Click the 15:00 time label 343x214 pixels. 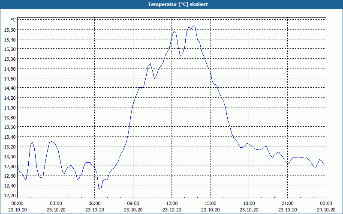(211, 204)
